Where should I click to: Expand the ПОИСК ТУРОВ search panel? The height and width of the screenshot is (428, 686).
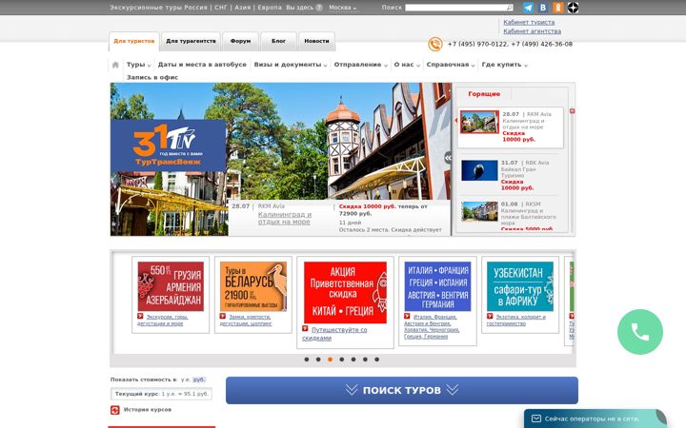[x=402, y=390]
